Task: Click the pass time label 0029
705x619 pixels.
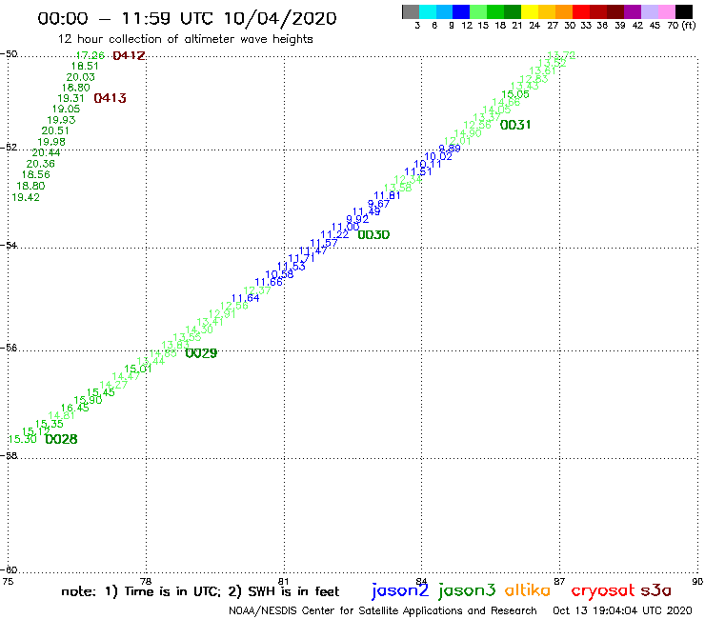Action: [201, 353]
